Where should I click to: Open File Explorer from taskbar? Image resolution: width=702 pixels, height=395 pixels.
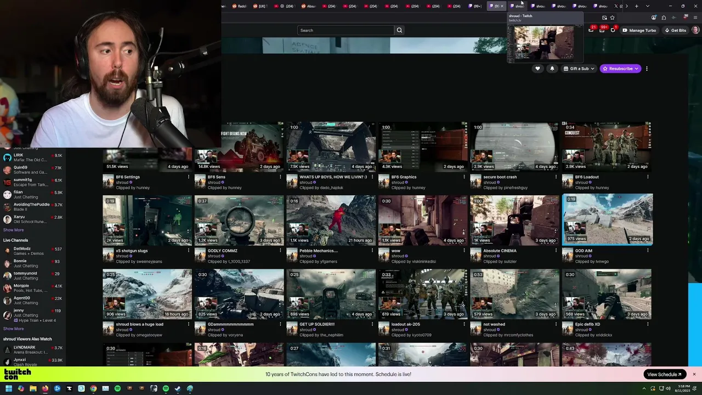pos(33,388)
